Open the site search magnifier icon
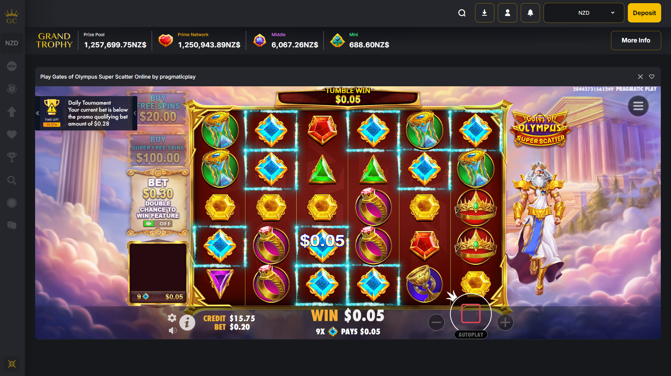This screenshot has width=671, height=376. pos(462,13)
